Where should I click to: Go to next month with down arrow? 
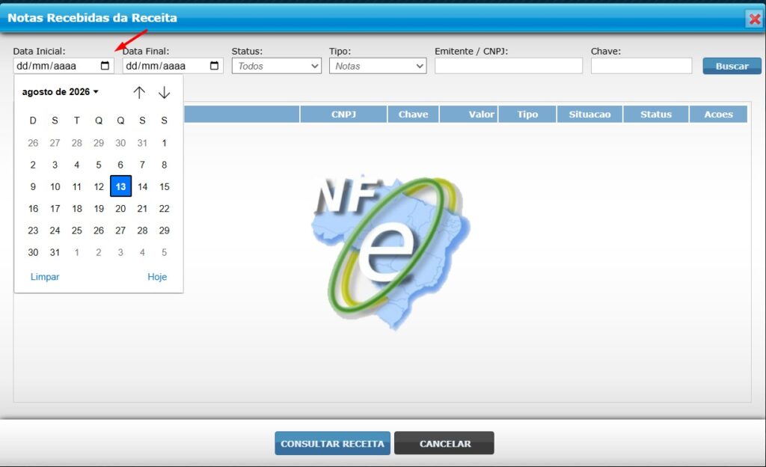coord(164,92)
